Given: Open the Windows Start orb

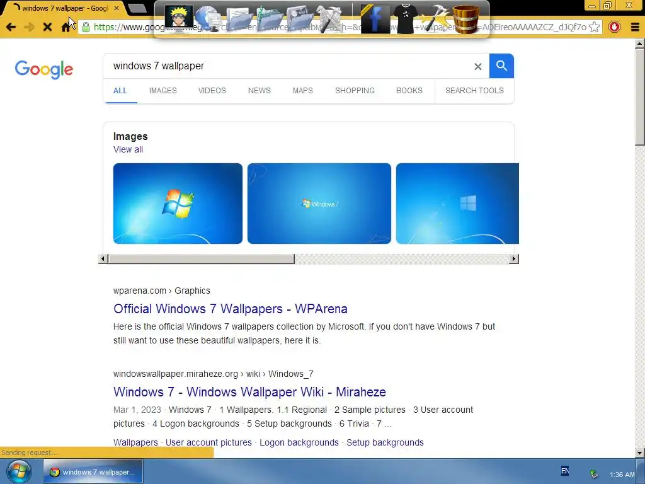Looking at the screenshot, I should coord(18,471).
